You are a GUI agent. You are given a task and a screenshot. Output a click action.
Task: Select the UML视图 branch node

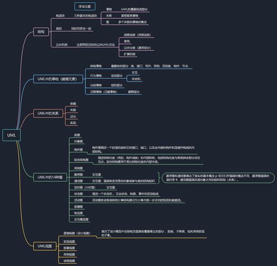44,246
